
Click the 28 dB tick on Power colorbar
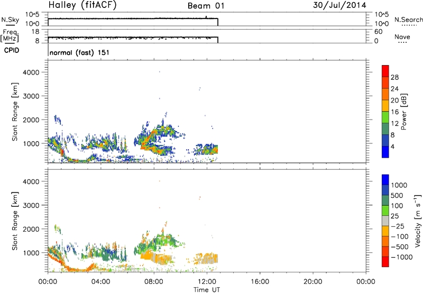(x=394, y=77)
